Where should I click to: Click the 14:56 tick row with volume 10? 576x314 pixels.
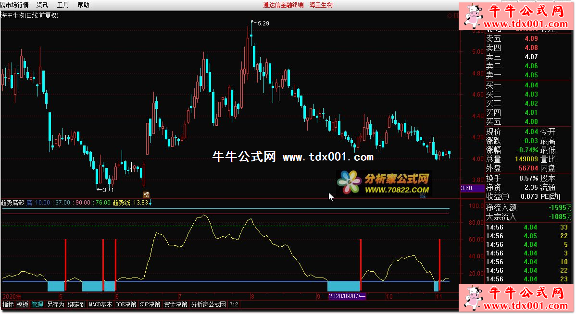pyautogui.click(x=527, y=262)
